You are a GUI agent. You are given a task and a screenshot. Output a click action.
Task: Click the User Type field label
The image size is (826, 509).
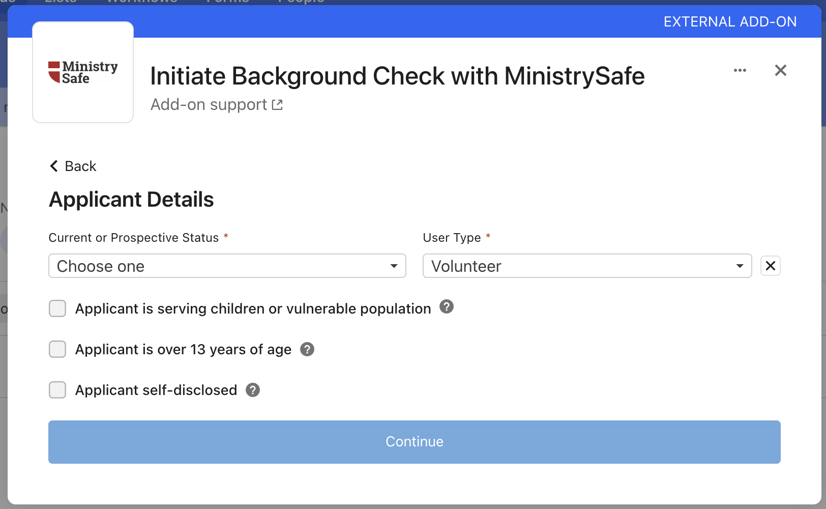451,238
